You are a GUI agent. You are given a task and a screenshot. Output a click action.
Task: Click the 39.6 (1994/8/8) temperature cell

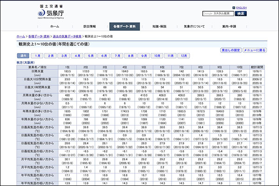[x=67, y=129]
